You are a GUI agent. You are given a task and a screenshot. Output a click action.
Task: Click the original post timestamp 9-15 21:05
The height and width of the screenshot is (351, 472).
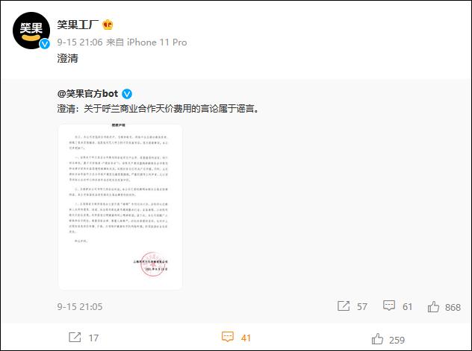(80, 306)
